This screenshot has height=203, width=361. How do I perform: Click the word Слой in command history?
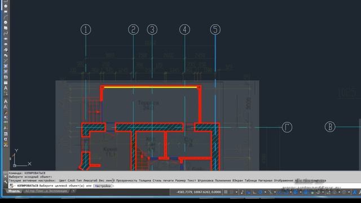point(71,180)
